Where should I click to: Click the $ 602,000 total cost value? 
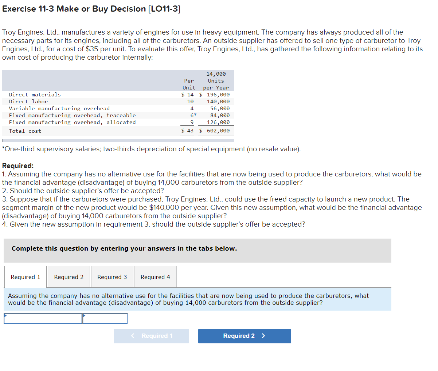click(x=214, y=131)
